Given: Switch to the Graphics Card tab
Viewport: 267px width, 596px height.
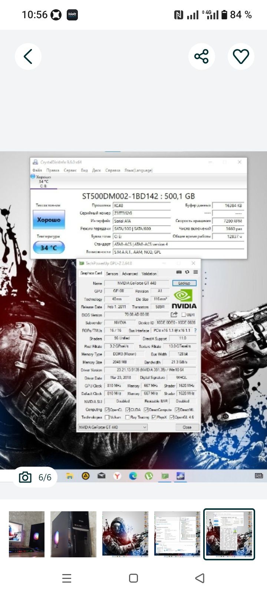Looking at the screenshot, I should (91, 273).
